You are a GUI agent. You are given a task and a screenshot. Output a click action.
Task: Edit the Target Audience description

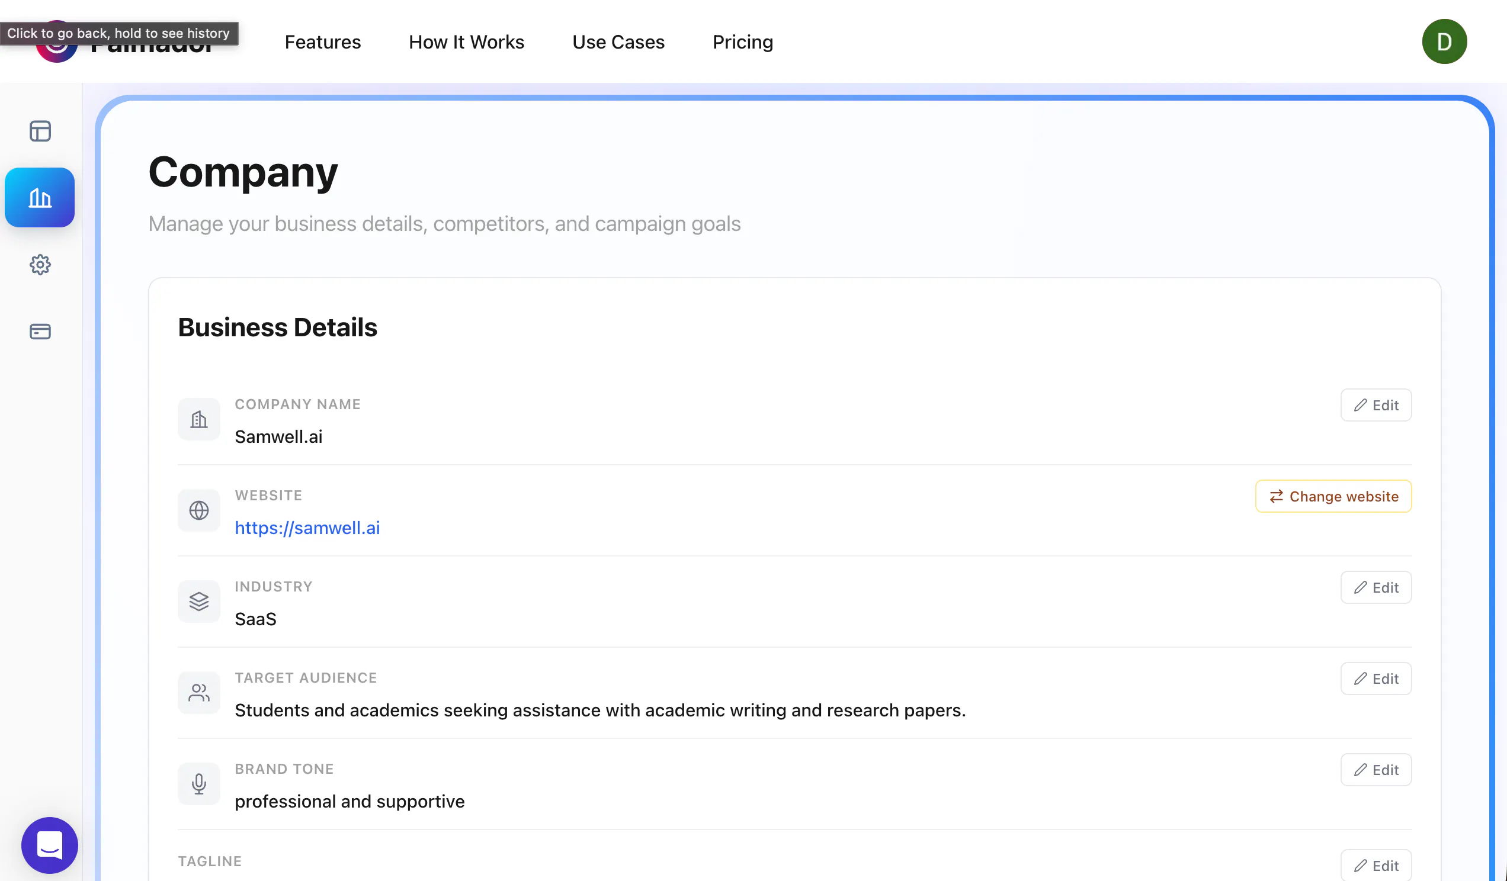[x=1376, y=679]
